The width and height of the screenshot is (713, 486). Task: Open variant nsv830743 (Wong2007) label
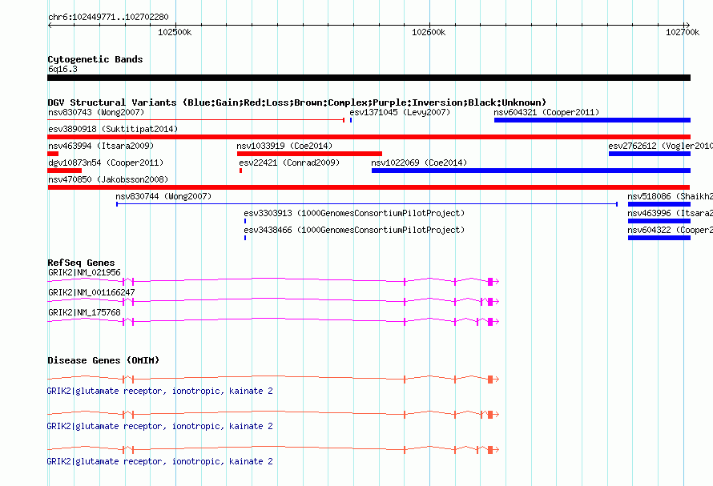[96, 112]
